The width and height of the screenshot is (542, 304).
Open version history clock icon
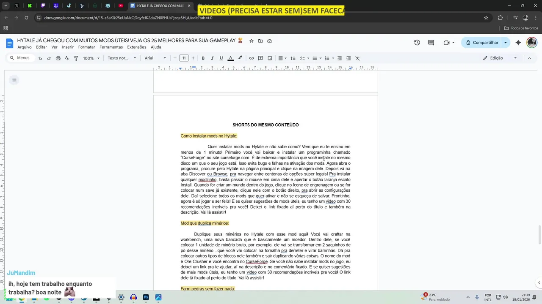pyautogui.click(x=417, y=43)
